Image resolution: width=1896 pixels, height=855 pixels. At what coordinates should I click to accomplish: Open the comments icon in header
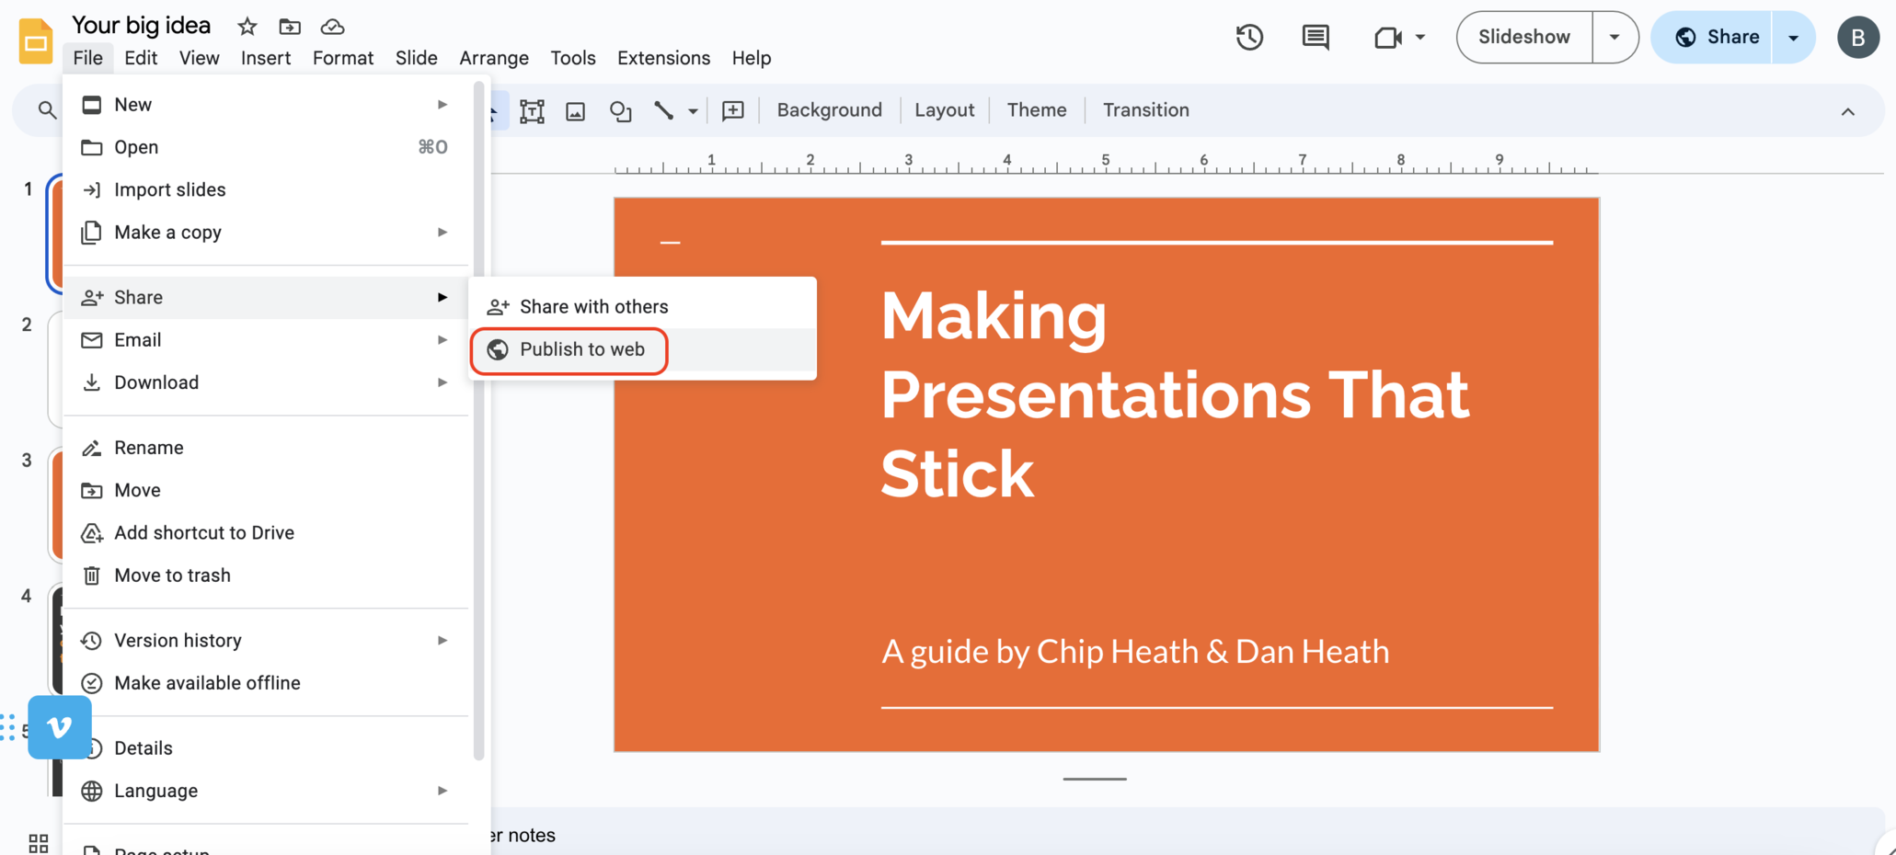click(x=1316, y=38)
